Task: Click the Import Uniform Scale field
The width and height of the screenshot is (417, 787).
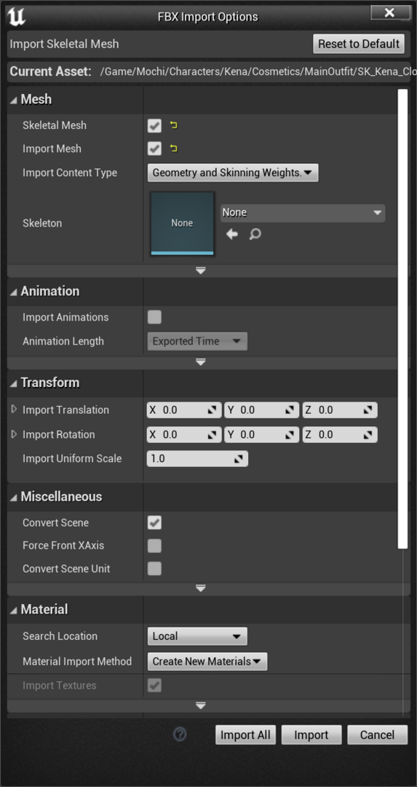Action: pyautogui.click(x=197, y=459)
